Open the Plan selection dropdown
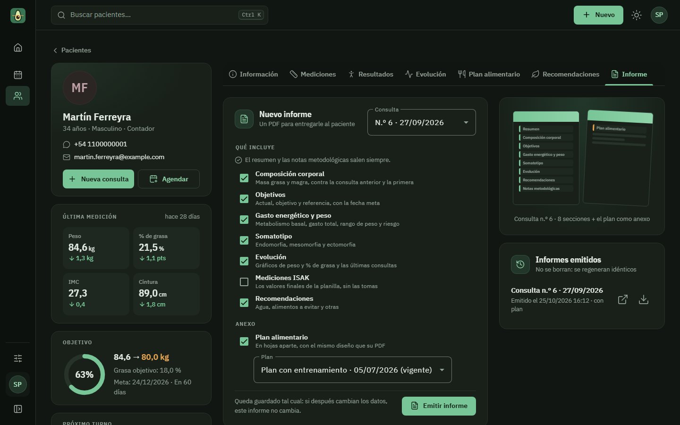 [353, 370]
